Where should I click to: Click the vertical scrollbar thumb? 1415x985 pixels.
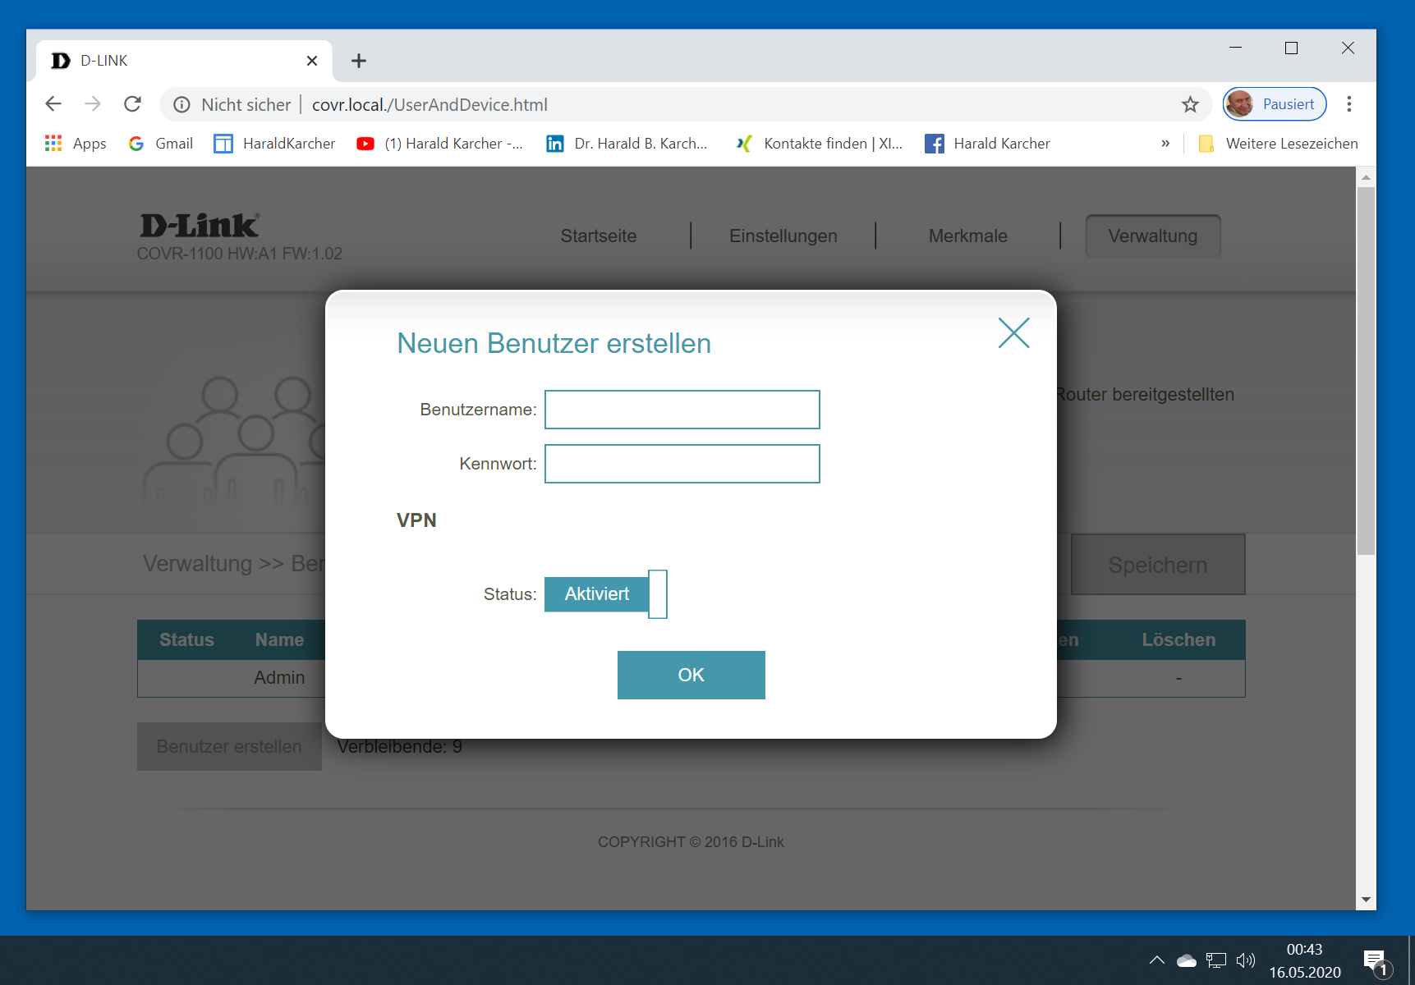pyautogui.click(x=1366, y=371)
